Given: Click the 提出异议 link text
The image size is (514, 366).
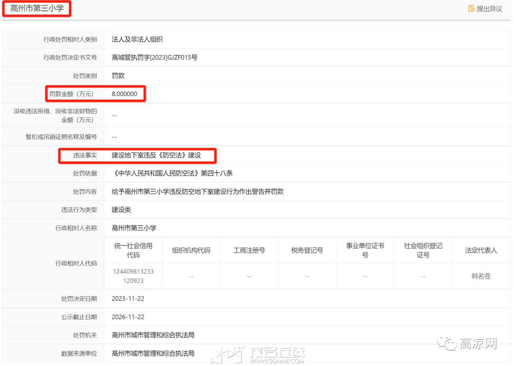Looking at the screenshot, I should pyautogui.click(x=489, y=9).
